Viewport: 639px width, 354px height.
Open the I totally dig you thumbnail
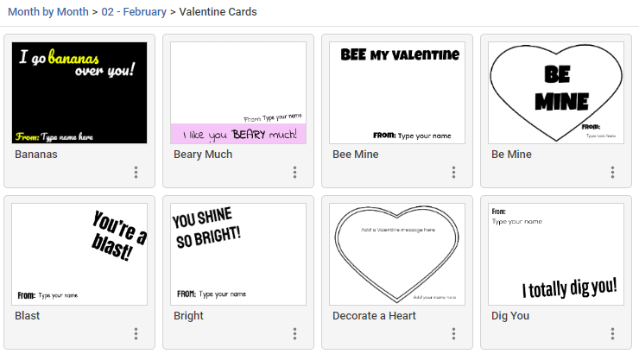pyautogui.click(x=556, y=254)
